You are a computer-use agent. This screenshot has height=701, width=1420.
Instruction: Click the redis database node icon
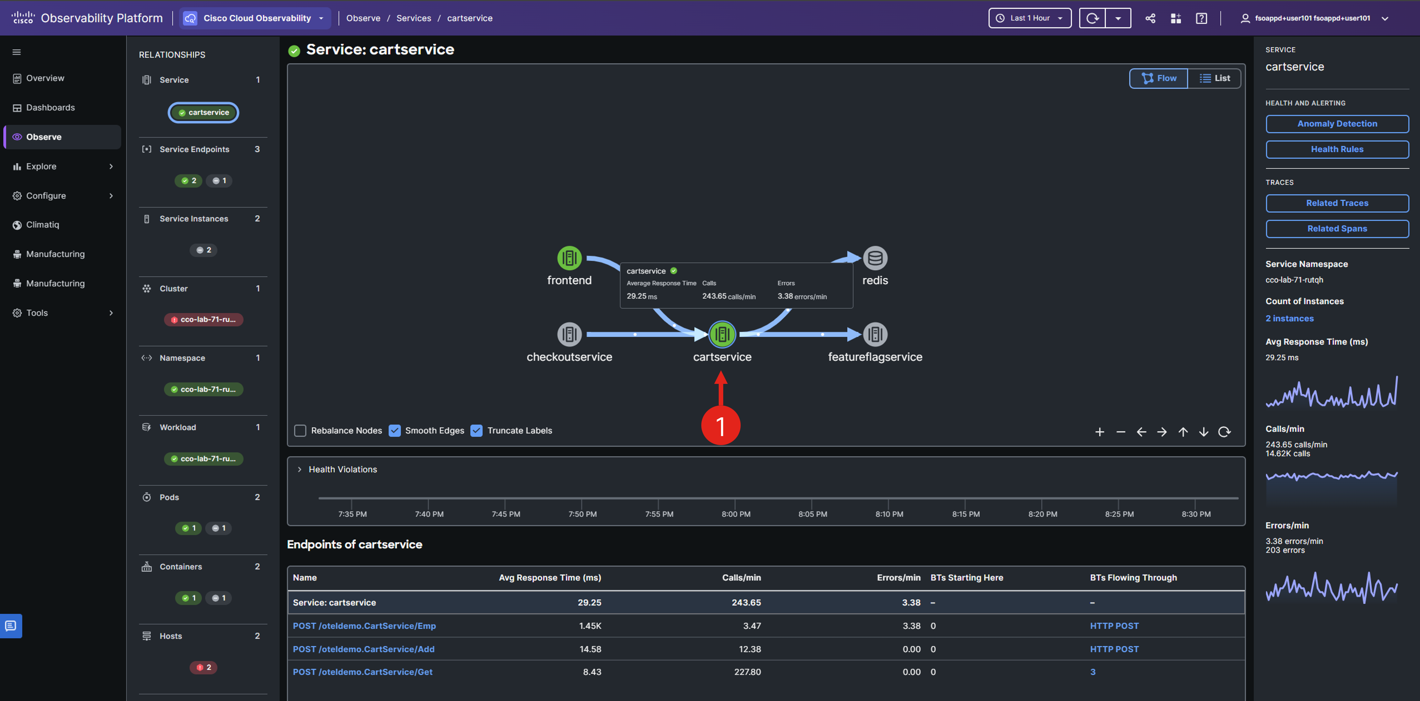pos(875,258)
